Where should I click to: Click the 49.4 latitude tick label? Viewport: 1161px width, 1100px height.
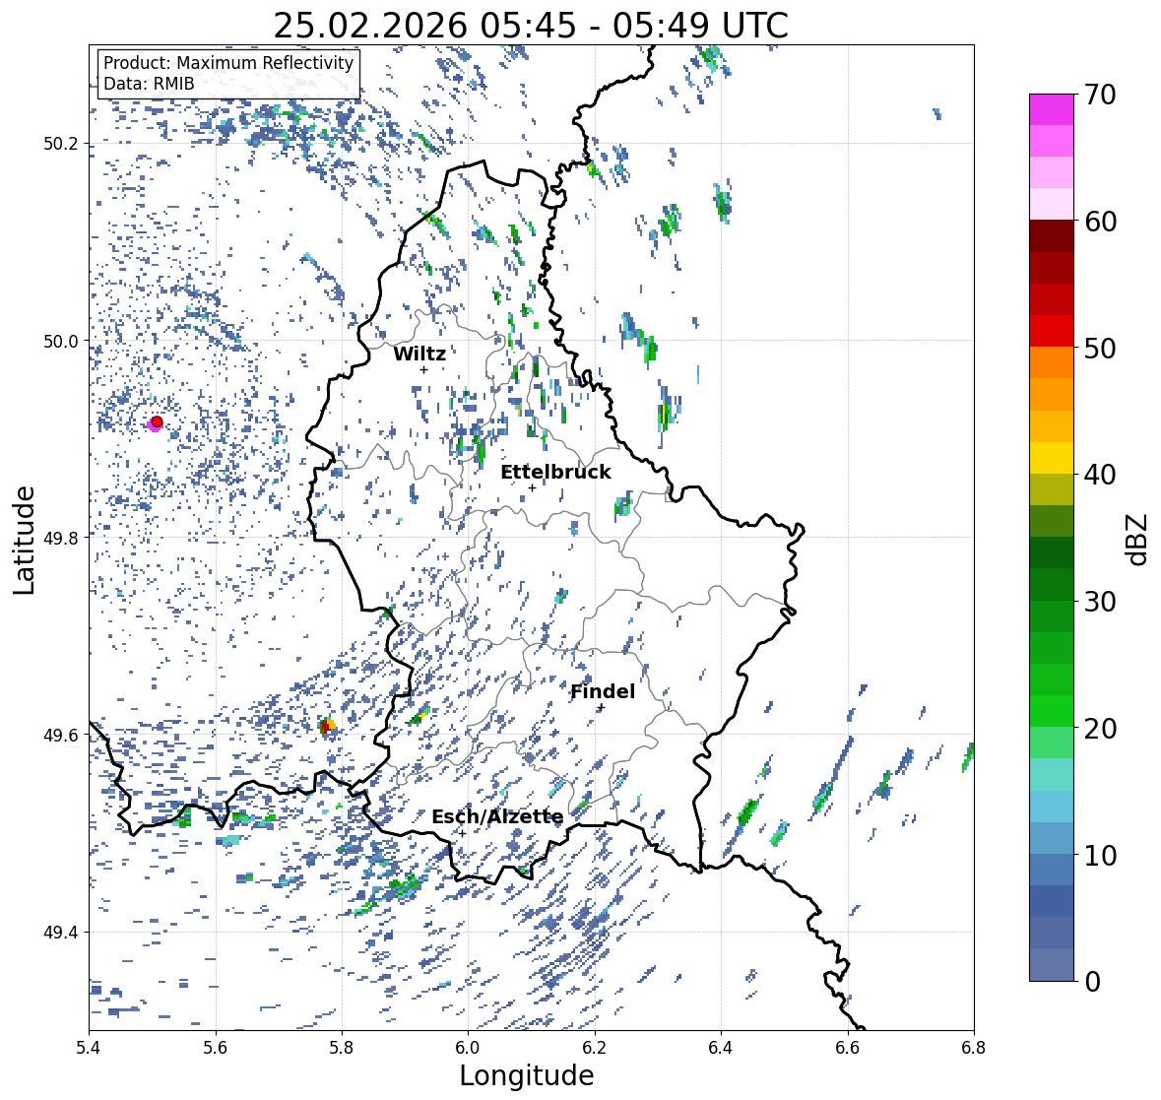60,933
